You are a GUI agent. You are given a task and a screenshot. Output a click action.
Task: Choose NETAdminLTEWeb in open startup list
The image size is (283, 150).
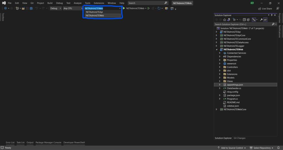point(103,16)
